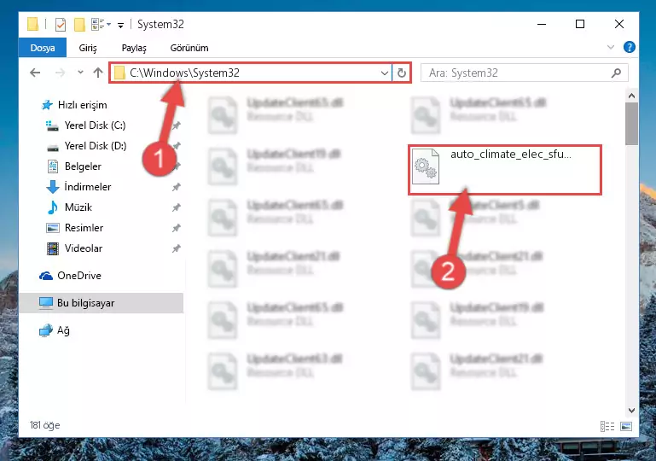The width and height of the screenshot is (656, 461).
Task: Click the magnifier search icon
Action: point(616,73)
